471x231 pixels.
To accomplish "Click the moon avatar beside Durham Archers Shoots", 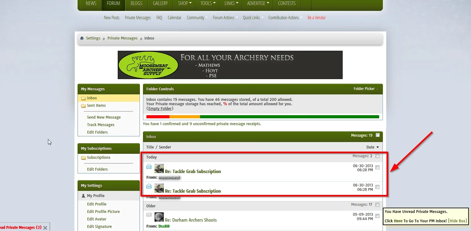I will point(159,217).
